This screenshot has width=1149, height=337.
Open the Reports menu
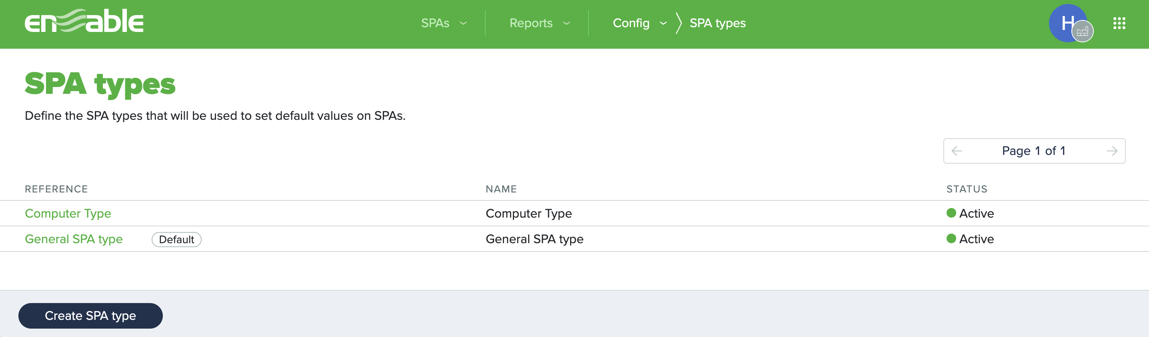click(531, 23)
